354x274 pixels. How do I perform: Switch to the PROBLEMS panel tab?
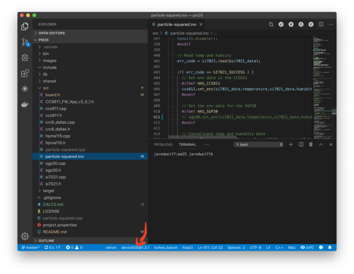(163, 145)
